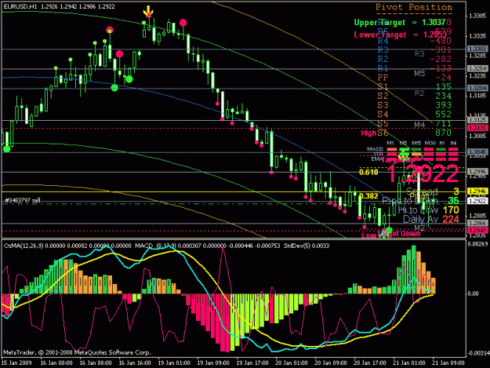
Task: Click the green Upper Target = 1.3037 label
Action: (399, 22)
